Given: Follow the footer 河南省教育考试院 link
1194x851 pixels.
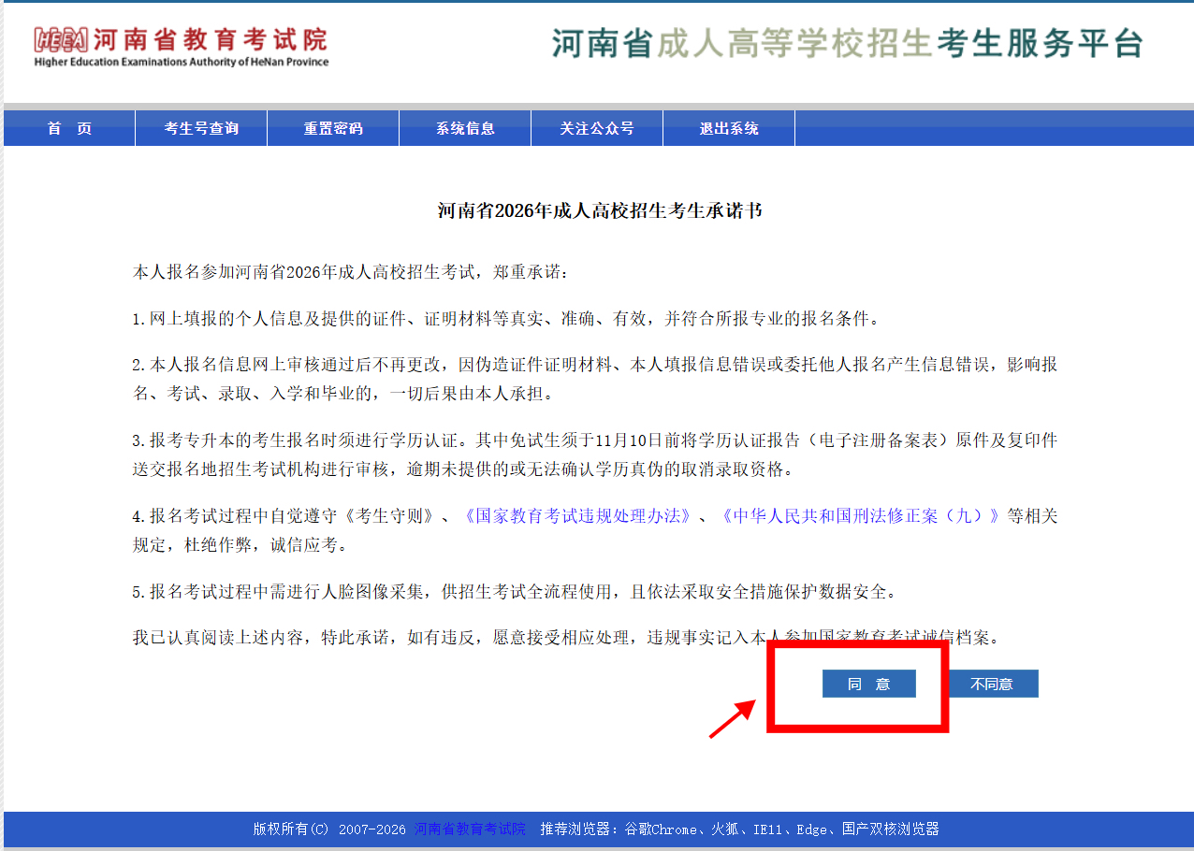Looking at the screenshot, I should (470, 829).
